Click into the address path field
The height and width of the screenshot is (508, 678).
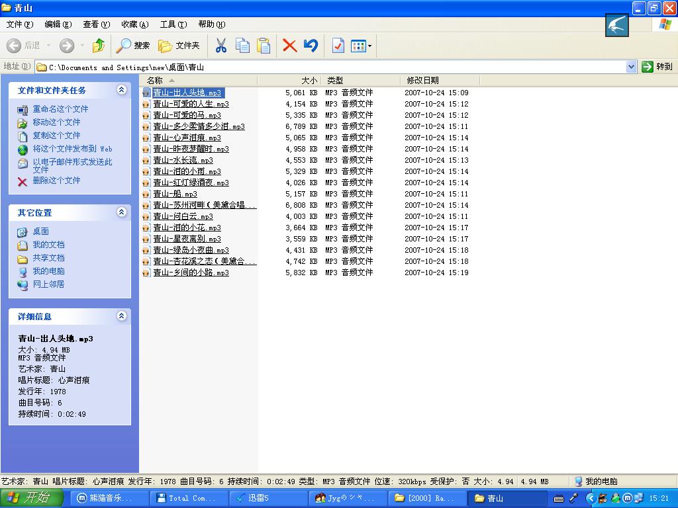330,67
